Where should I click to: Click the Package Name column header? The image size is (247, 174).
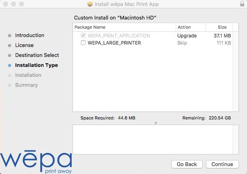[x=124, y=27]
